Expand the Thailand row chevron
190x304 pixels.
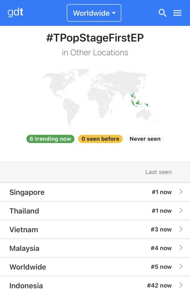[181, 211]
